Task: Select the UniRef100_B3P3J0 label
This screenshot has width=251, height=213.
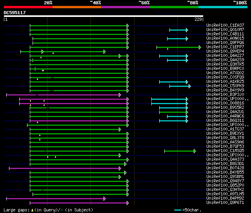Action: pos(225,95)
